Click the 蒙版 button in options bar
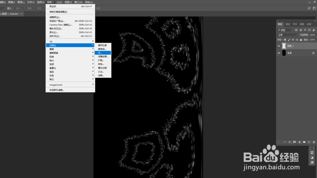Screen dimensions: 317x178 click(29, 8)
